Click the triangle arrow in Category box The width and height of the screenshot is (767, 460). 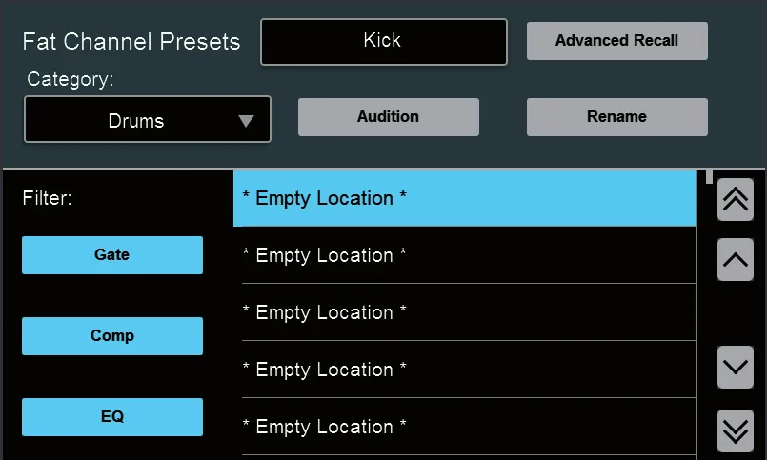tap(246, 121)
